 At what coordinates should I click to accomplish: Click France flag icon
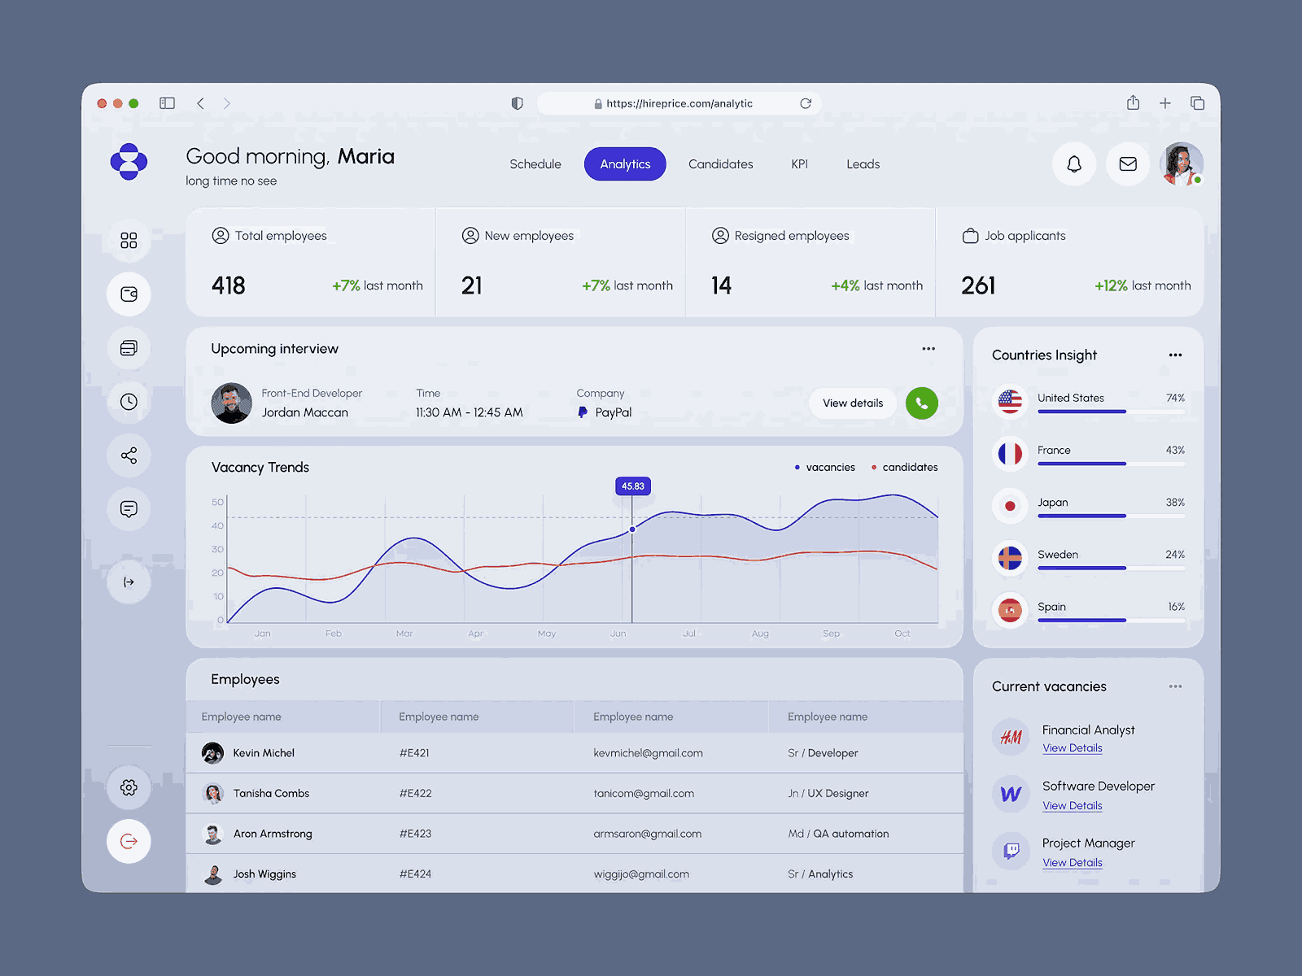coord(1010,454)
